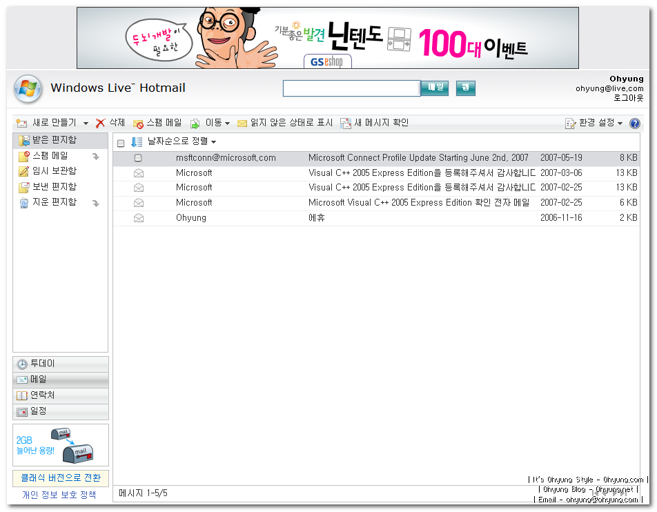Click sender name Ohyung in message list
This screenshot has width=657, height=512.
[191, 218]
